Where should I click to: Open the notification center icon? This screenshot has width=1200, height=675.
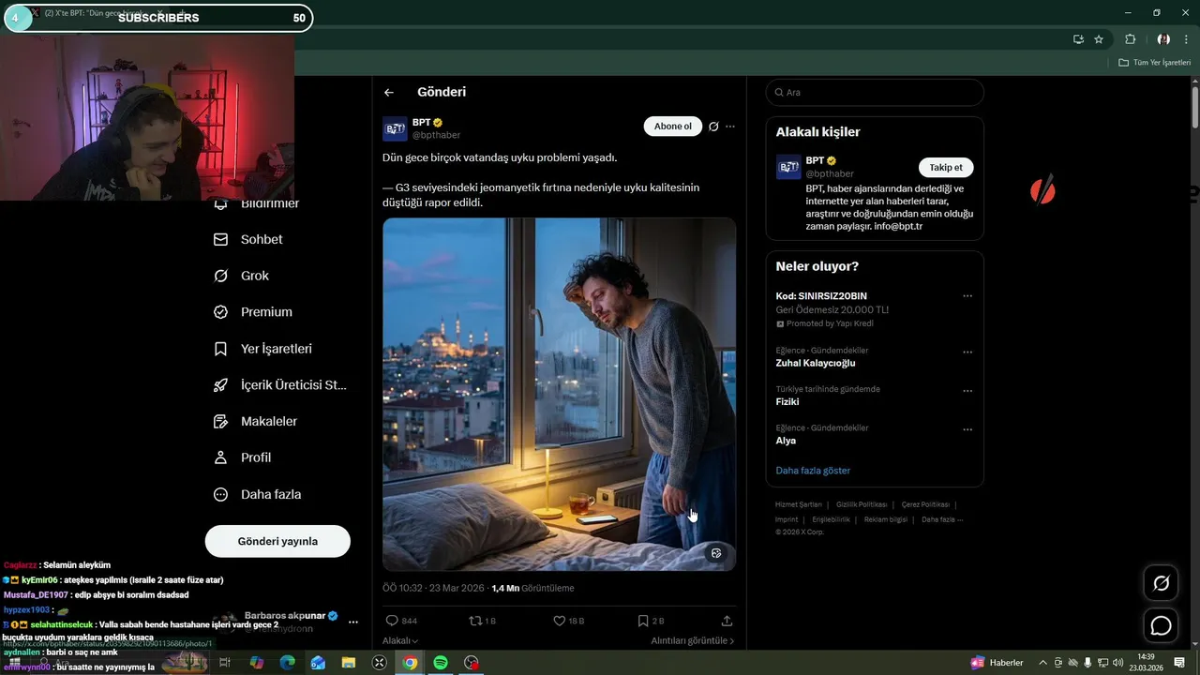(x=1179, y=663)
